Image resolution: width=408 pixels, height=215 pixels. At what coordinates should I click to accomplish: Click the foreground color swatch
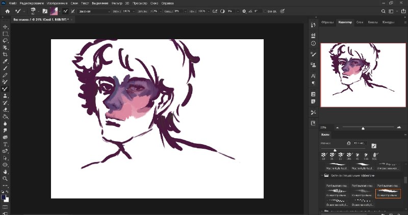[4, 197]
